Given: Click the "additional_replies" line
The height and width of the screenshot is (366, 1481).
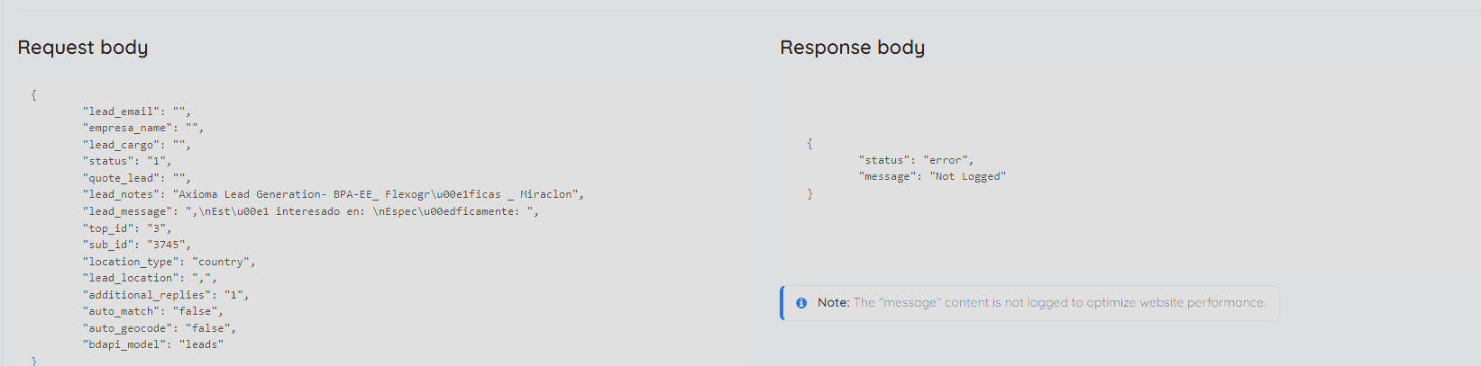Looking at the screenshot, I should pos(166,295).
